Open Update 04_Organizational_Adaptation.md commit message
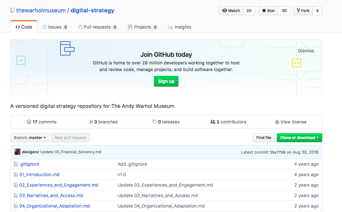This screenshot has width=342, height=212. (161, 206)
